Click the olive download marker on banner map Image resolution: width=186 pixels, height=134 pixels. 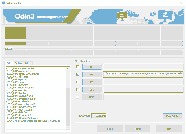click(x=122, y=16)
